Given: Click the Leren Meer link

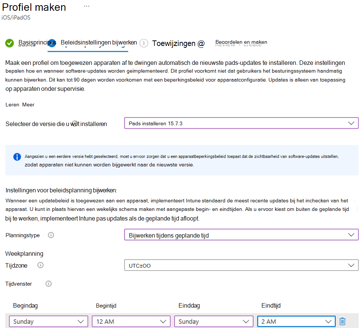Looking at the screenshot, I should coord(20,105).
